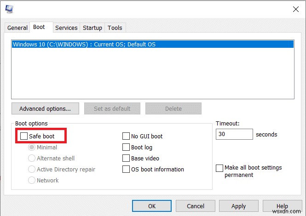Select the Tools tab
Image resolution: width=306 pixels, height=216 pixels.
(115, 28)
